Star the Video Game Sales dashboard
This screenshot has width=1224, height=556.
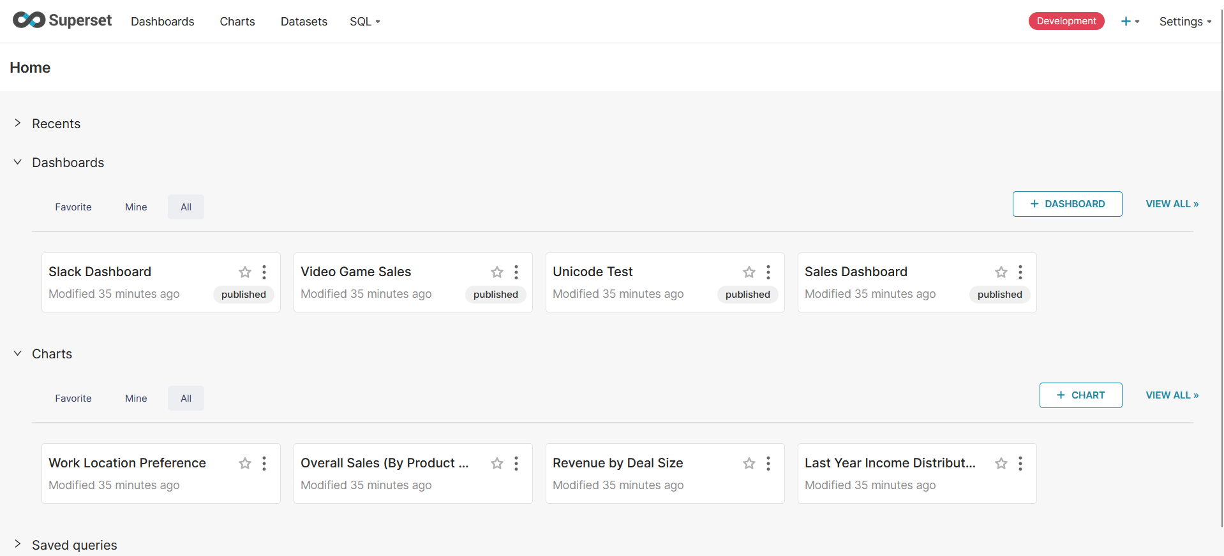point(497,272)
